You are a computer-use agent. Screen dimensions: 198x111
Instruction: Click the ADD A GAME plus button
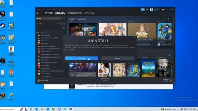click(38, 80)
